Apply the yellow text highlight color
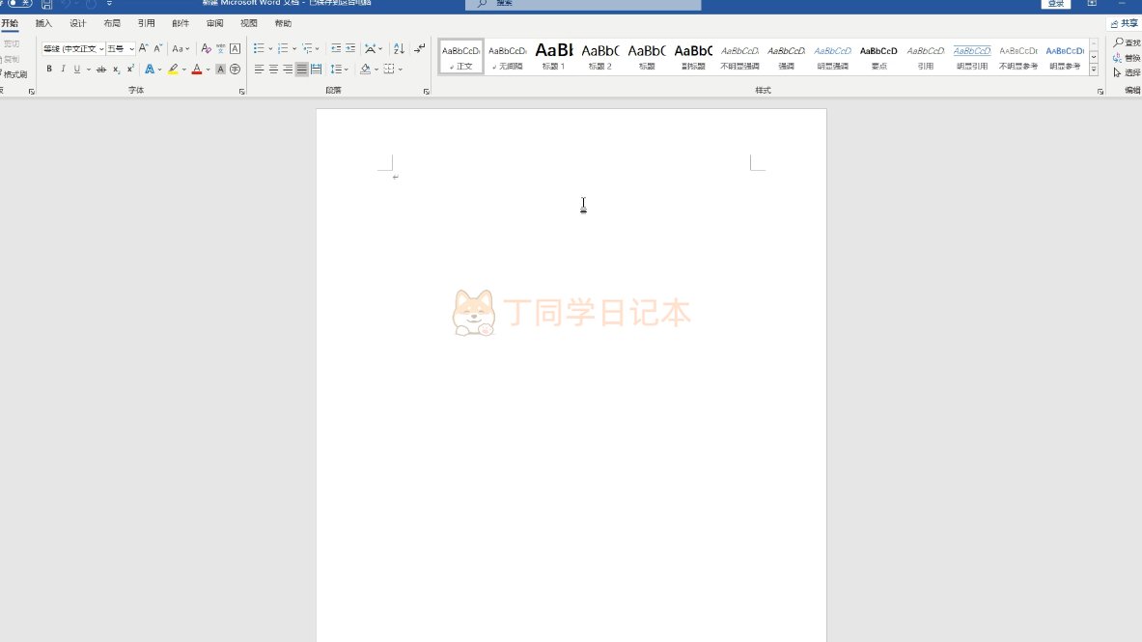 coord(173,70)
